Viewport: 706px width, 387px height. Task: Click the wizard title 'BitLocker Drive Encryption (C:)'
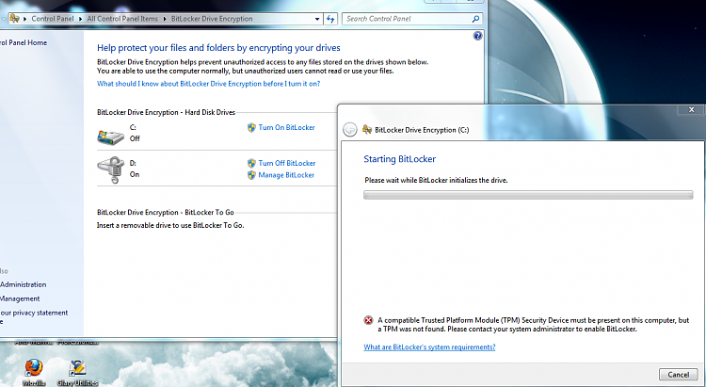point(422,130)
